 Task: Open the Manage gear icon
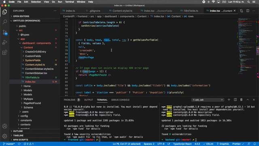coord(4,136)
